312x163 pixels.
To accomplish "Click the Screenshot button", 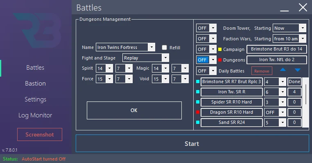I will [x=40, y=134].
